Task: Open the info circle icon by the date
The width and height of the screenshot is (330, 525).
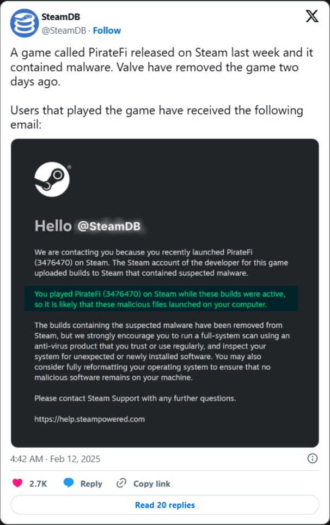Action: coord(312,458)
